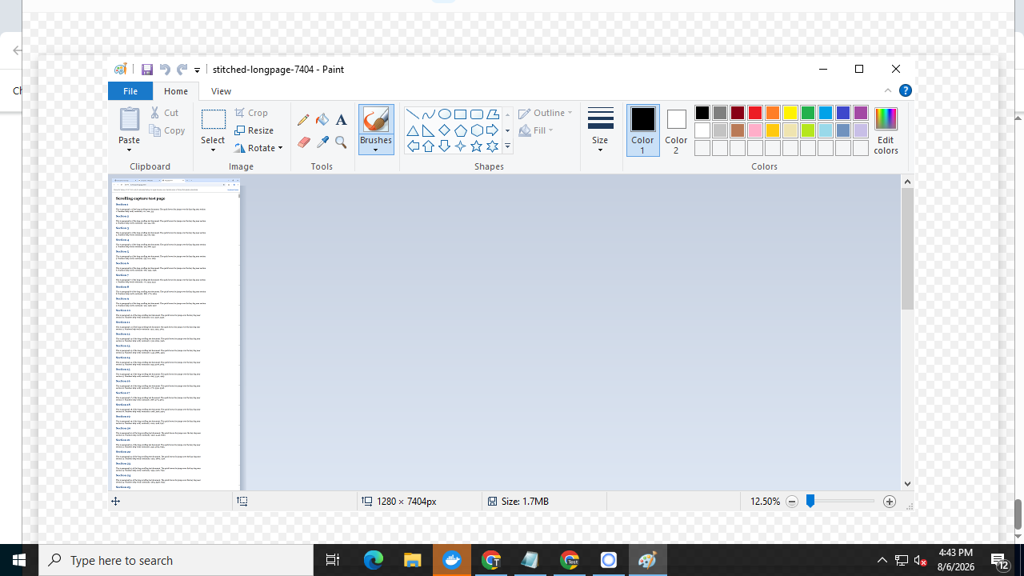
Task: Select the Fill with color bucket tool
Action: [x=322, y=120]
